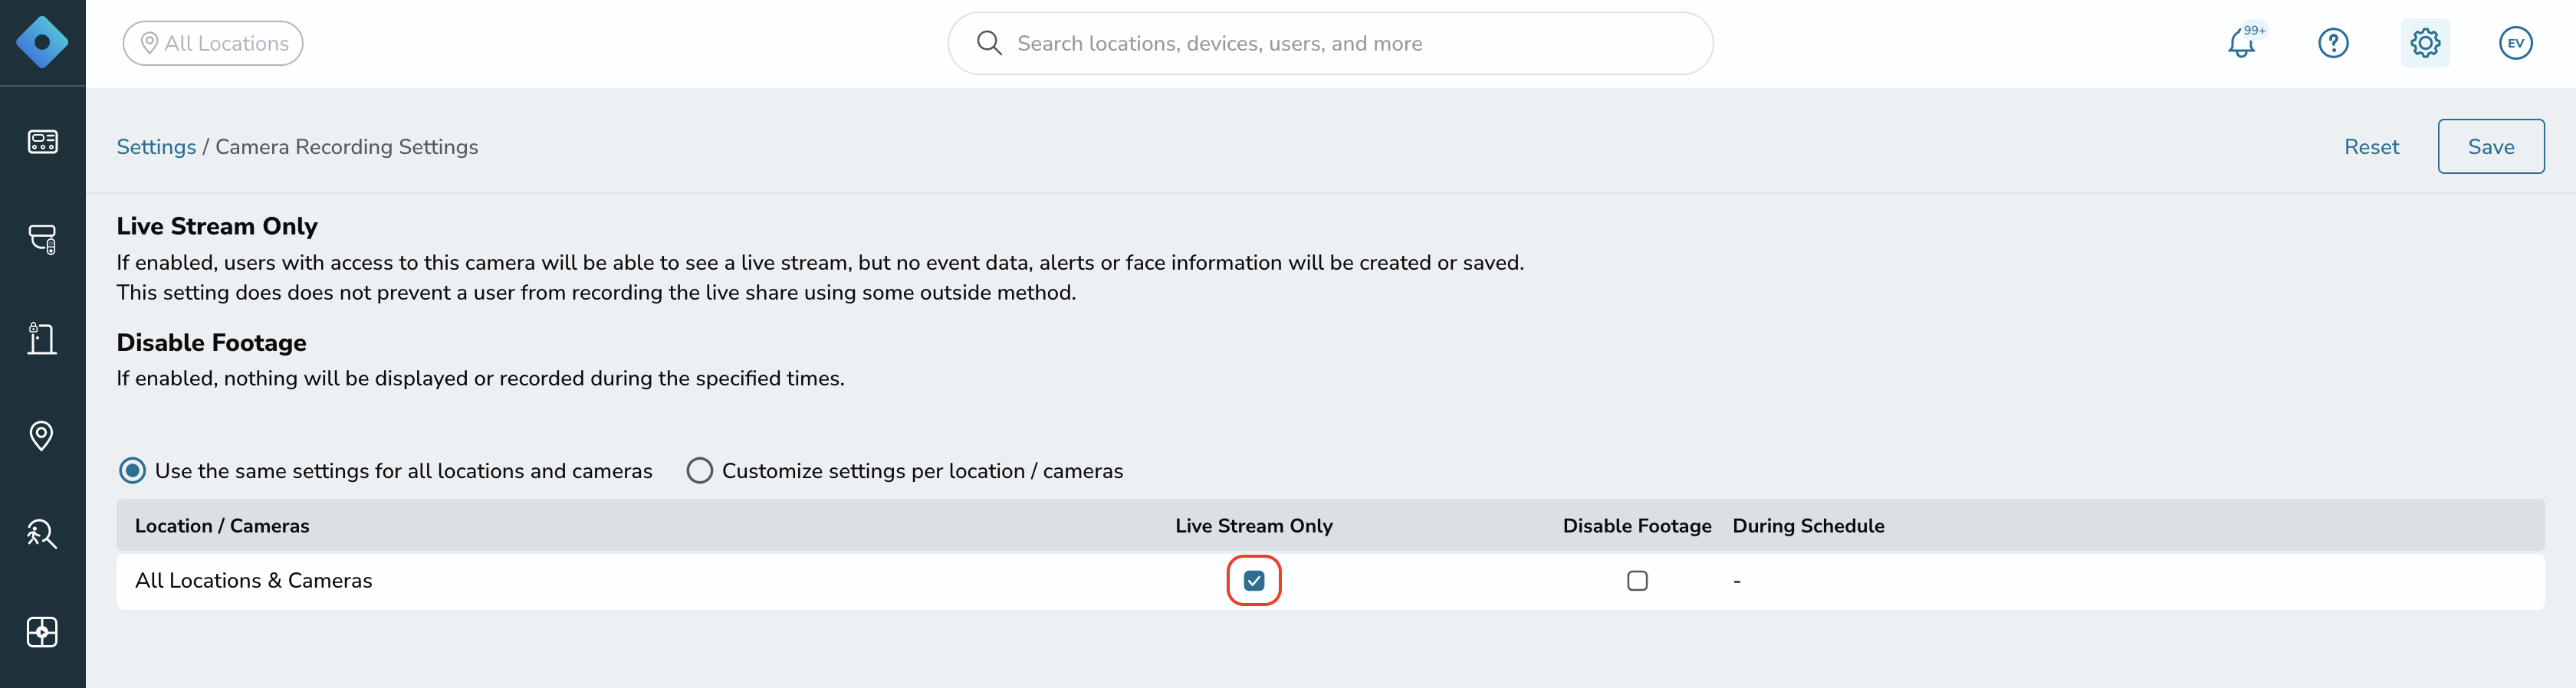Viewport: 2576px width, 688px height.
Task: Click the Live Stream Only column header
Action: point(1254,526)
